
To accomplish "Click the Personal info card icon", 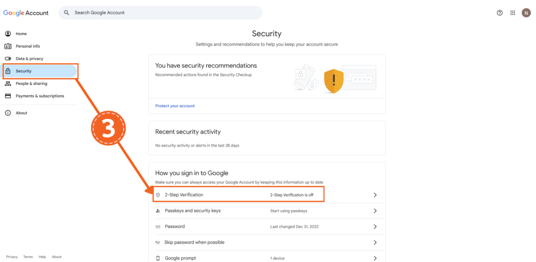I will (8, 46).
